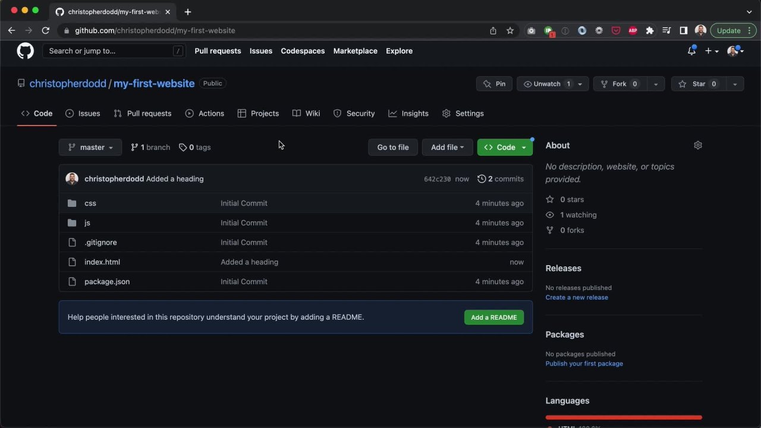The height and width of the screenshot is (428, 761).
Task: Click the red HTML language bar
Action: 623,417
